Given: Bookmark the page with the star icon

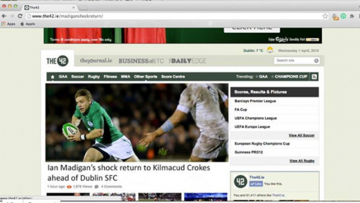Looking at the screenshot, I should click(325, 16).
